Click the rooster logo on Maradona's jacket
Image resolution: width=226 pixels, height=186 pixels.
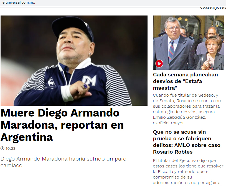pos(51,82)
